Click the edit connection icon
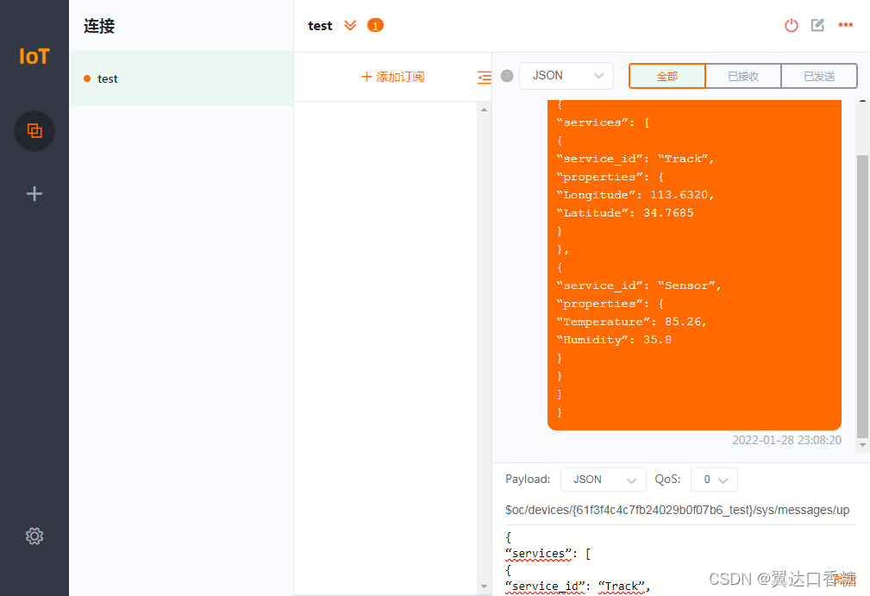The image size is (870, 596). 818,25
